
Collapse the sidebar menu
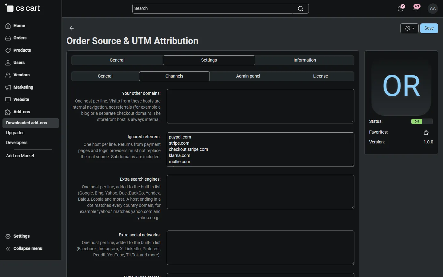[28, 249]
